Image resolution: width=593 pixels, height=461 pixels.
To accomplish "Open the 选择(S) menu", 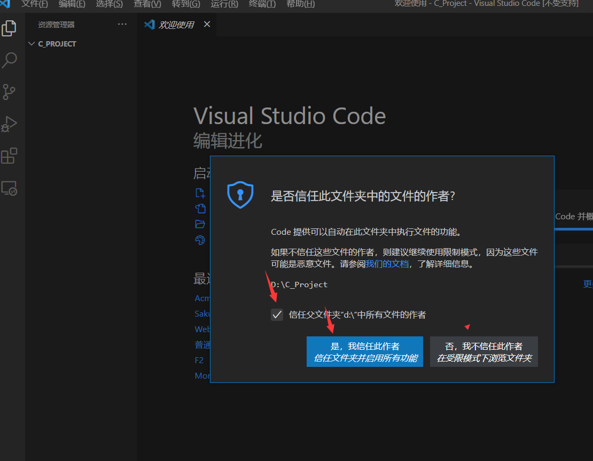I will pyautogui.click(x=110, y=4).
